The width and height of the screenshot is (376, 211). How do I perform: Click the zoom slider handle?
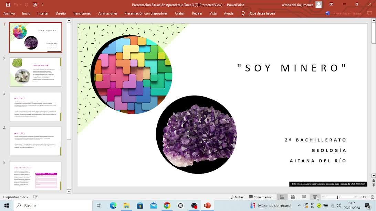(x=337, y=197)
